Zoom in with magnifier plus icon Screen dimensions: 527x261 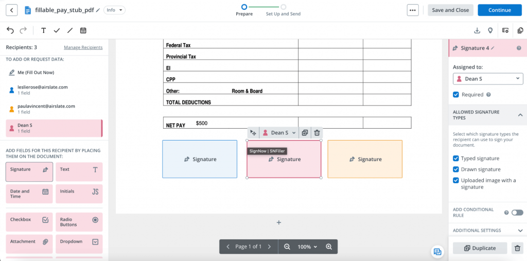coord(329,247)
